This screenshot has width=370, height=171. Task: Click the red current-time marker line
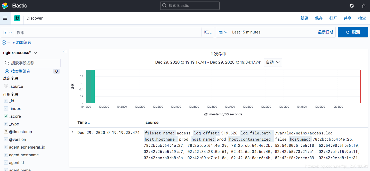pos(360,86)
